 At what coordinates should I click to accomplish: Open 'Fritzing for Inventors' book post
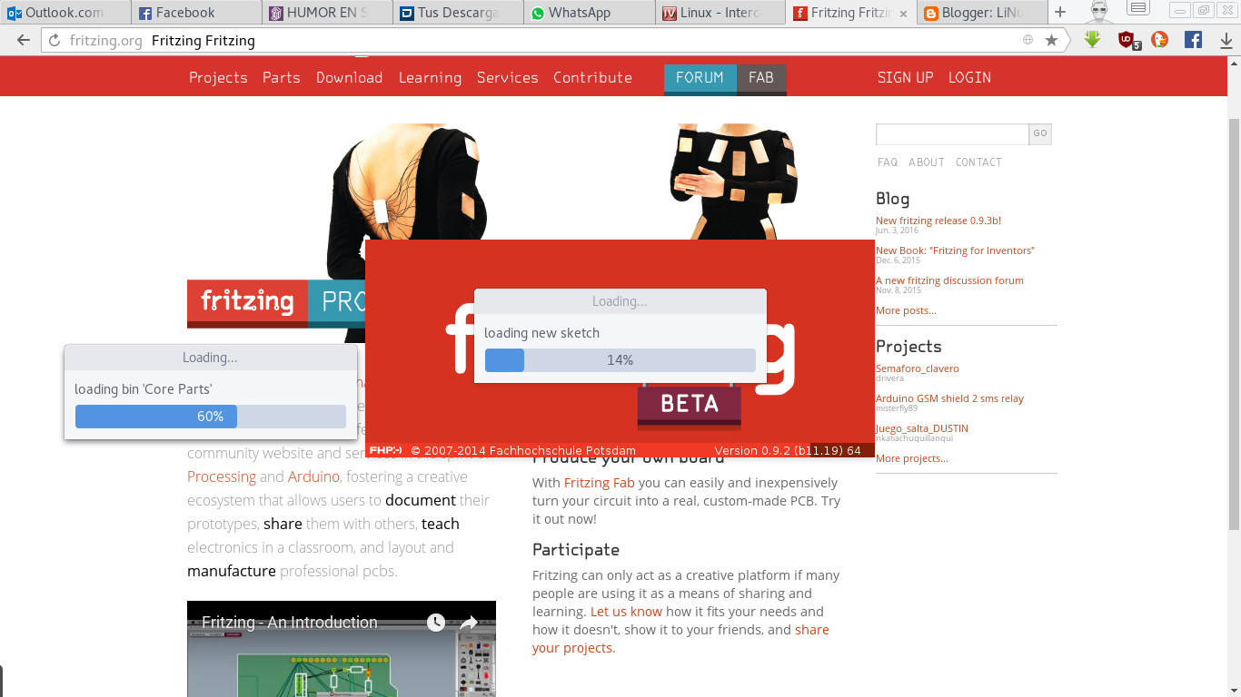955,250
